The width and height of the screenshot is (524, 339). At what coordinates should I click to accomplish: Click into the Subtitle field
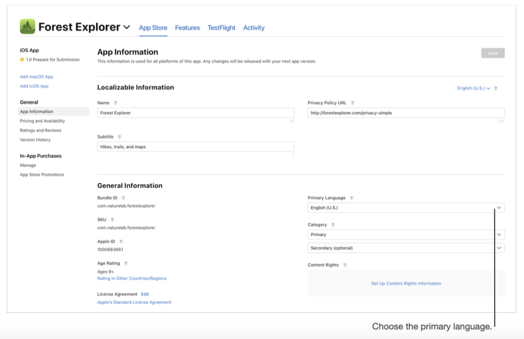tap(195, 147)
